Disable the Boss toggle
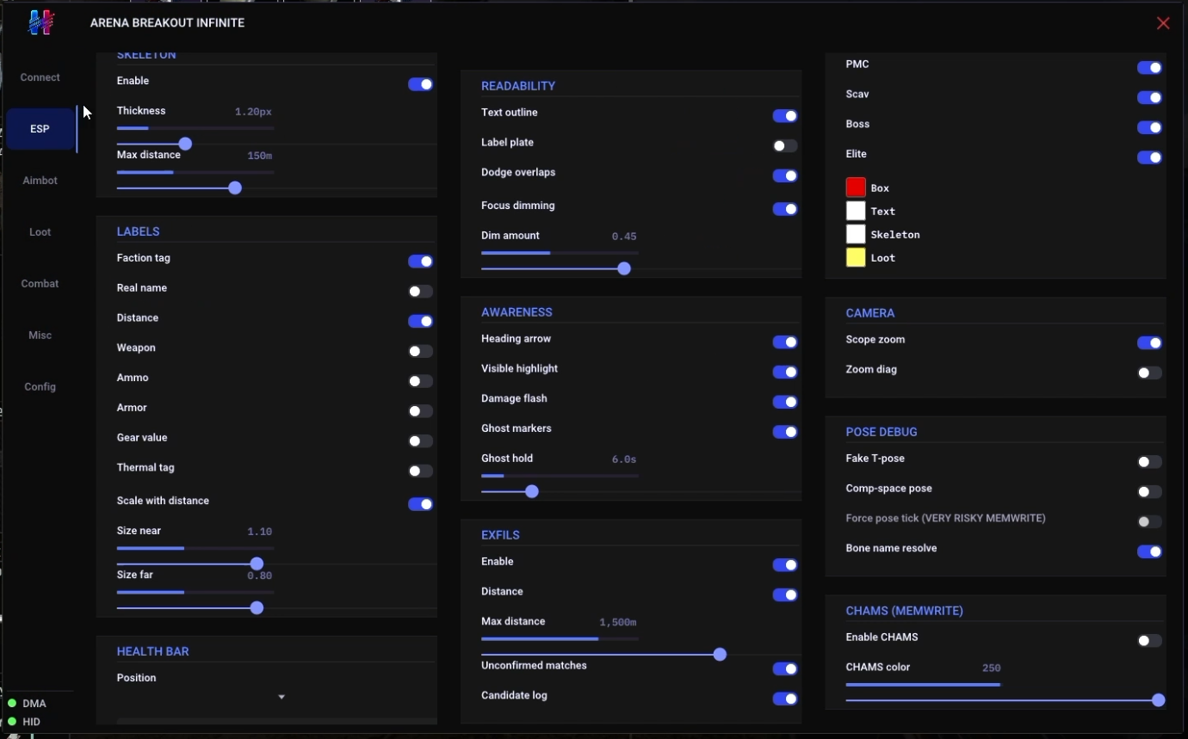1188x739 pixels. point(1149,127)
